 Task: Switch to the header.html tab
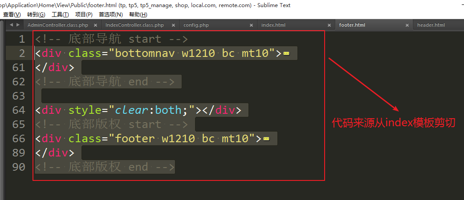pos(431,25)
